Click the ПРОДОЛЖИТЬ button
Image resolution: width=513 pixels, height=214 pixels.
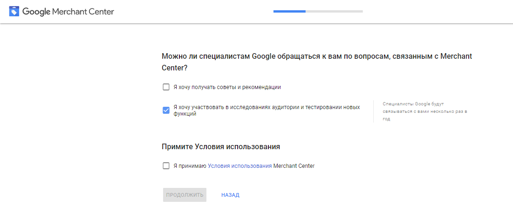185,195
